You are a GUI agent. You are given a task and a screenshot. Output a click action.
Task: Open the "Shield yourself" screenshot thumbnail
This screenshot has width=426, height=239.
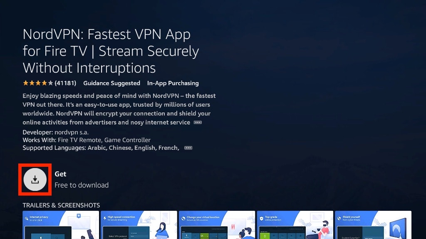point(373,225)
